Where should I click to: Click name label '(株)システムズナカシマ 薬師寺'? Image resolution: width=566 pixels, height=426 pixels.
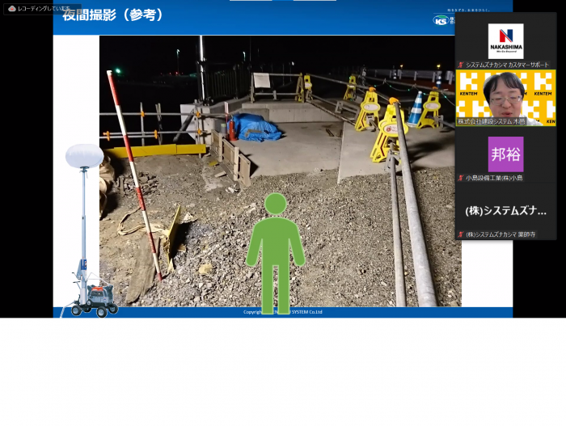pos(501,234)
